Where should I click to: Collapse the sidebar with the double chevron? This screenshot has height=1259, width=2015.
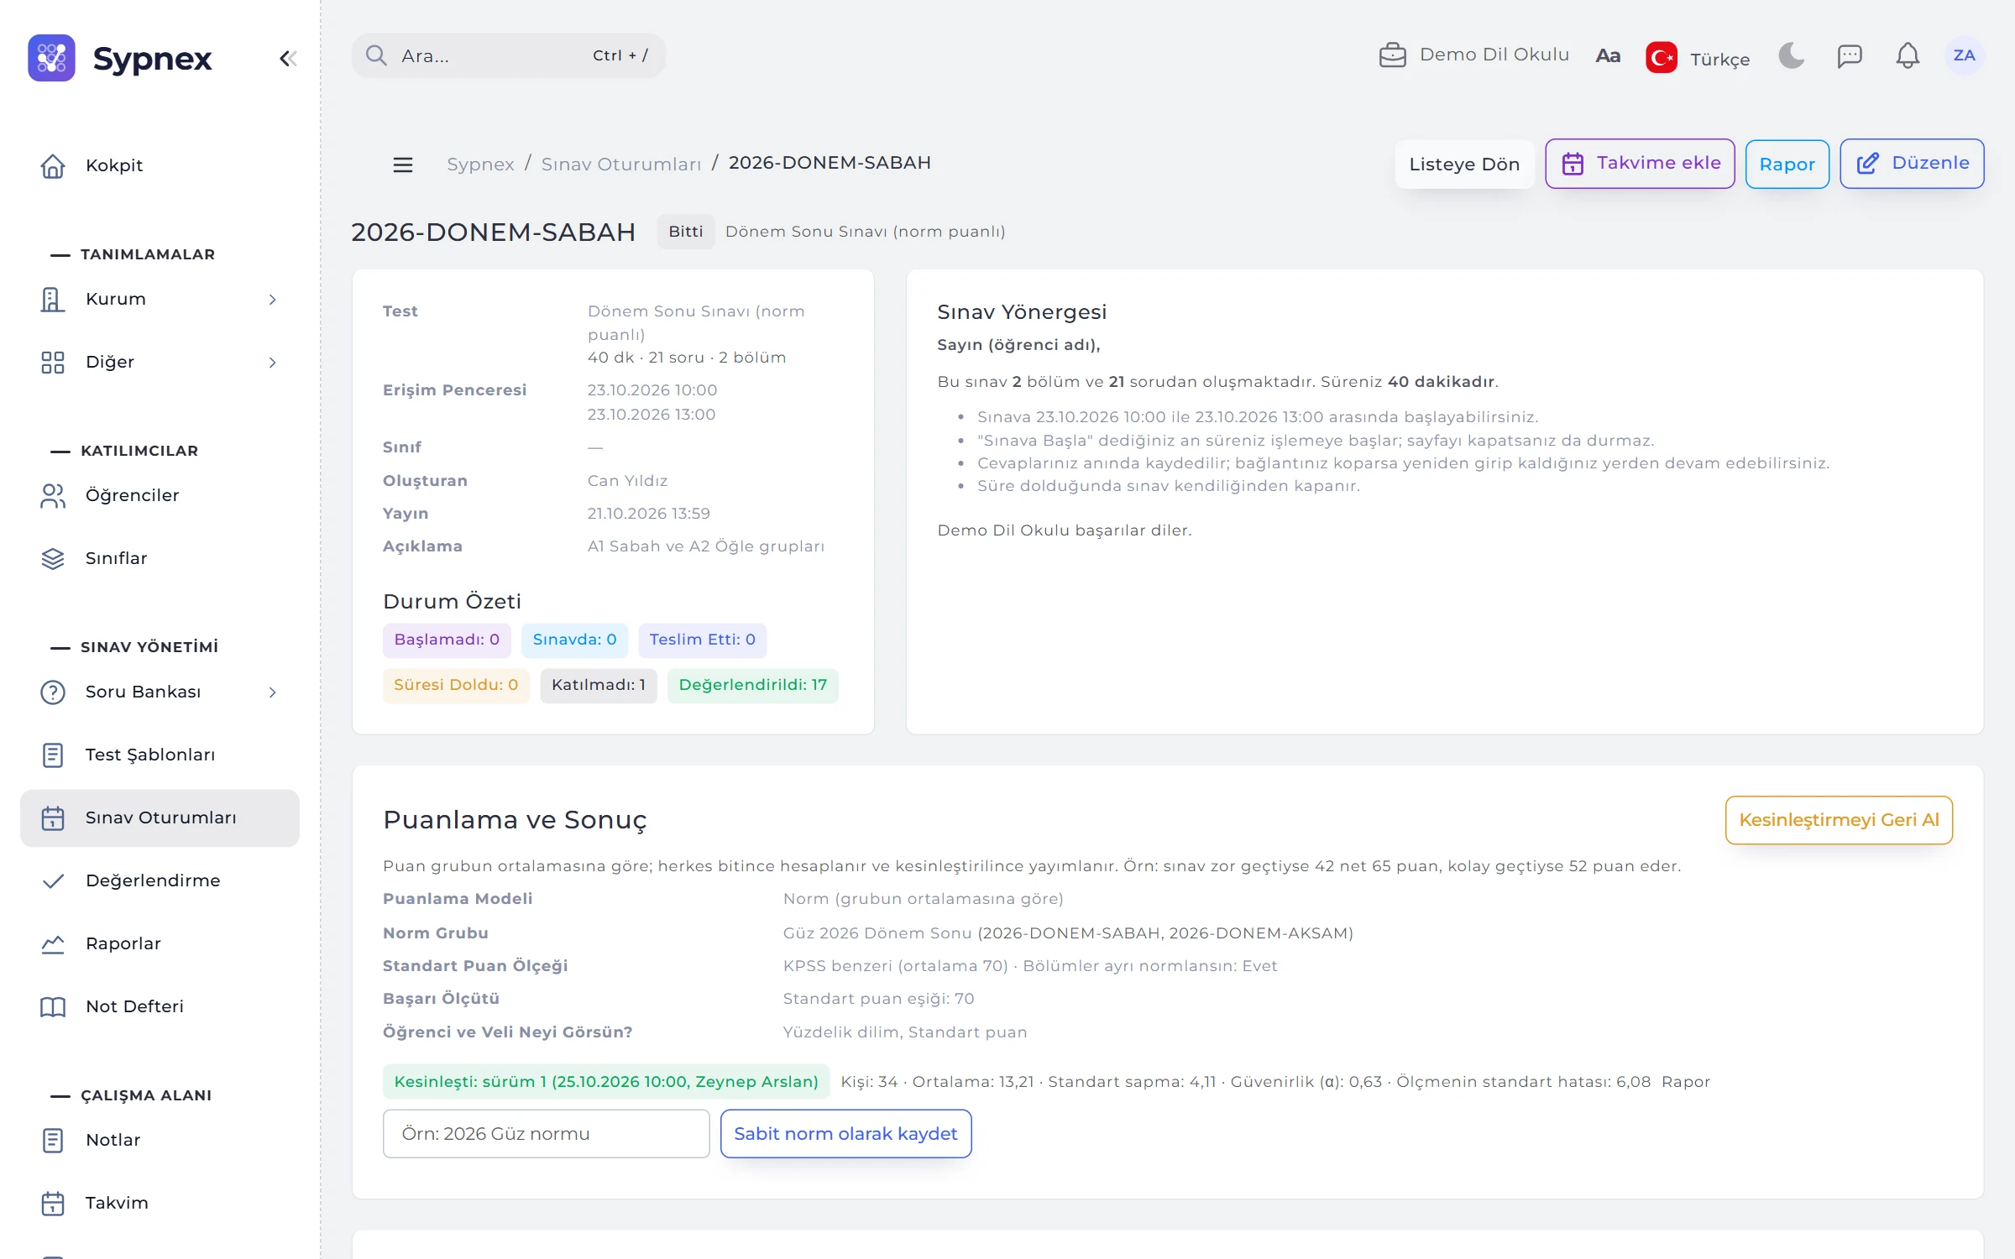[288, 58]
